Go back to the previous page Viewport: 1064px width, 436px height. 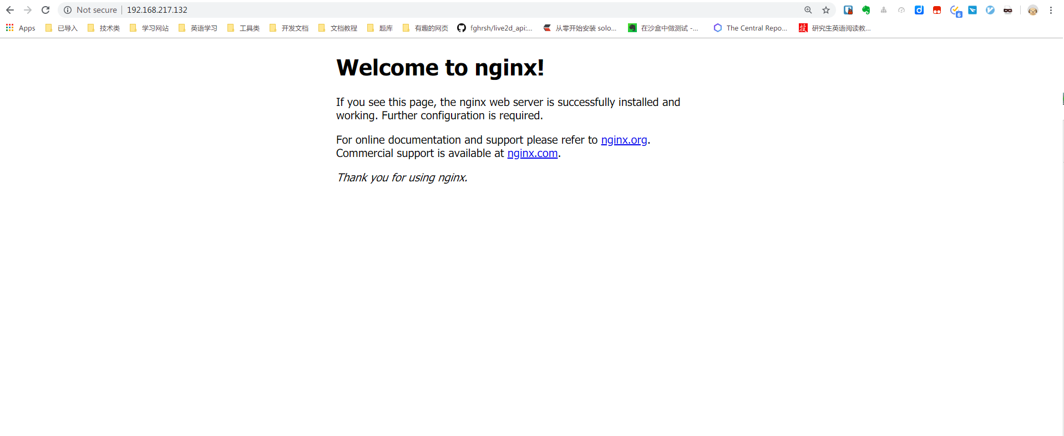coord(10,10)
